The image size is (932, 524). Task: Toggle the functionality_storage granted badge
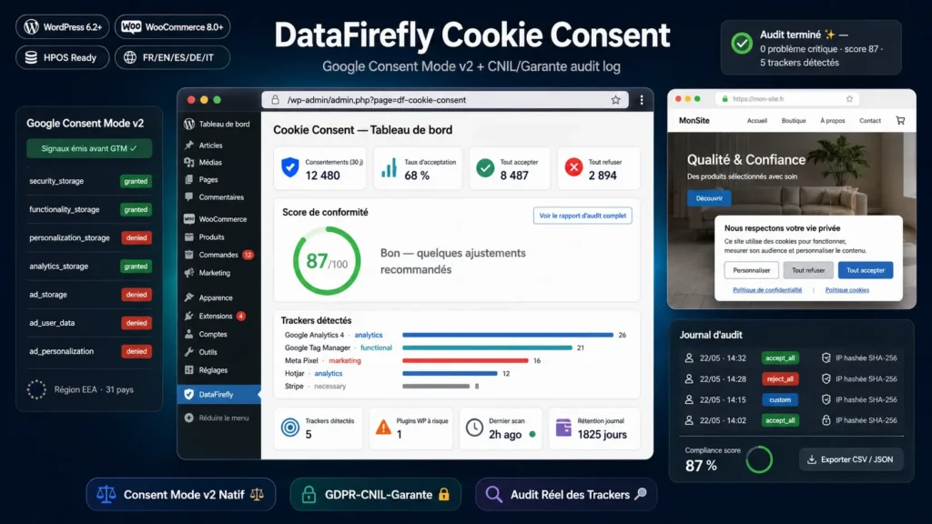click(x=136, y=210)
